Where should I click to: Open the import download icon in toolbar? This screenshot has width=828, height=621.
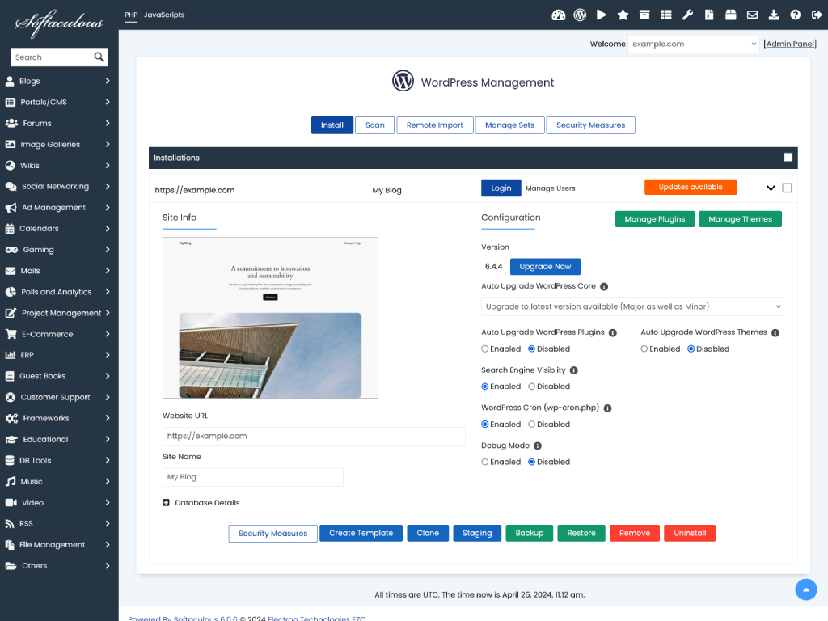(x=773, y=15)
